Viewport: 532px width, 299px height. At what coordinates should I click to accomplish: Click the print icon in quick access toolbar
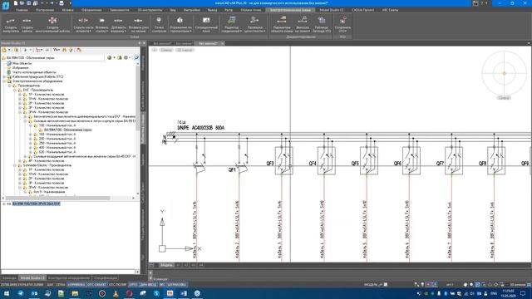[x=62, y=3]
